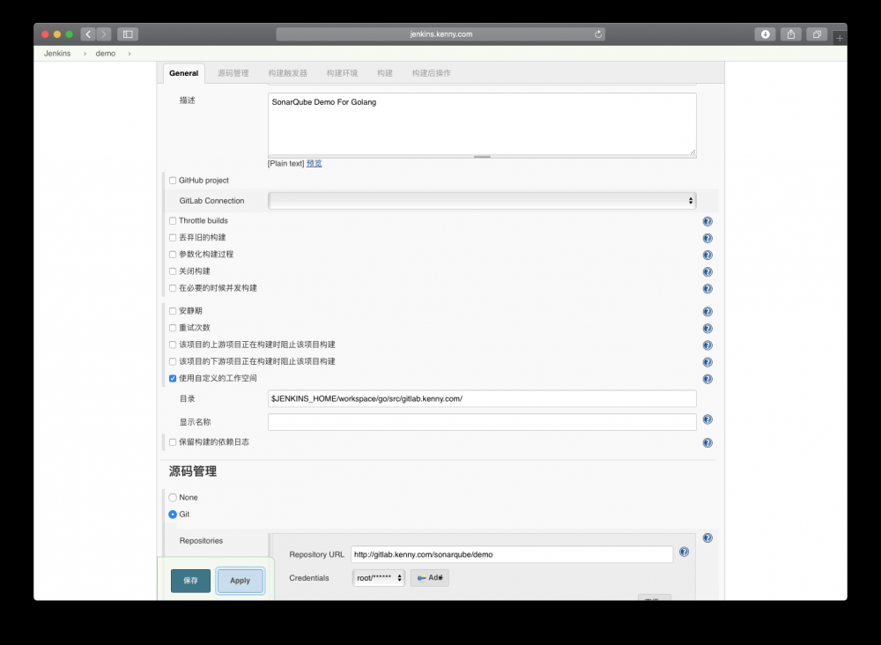Uncheck 使用自定义的工作空间

[173, 378]
